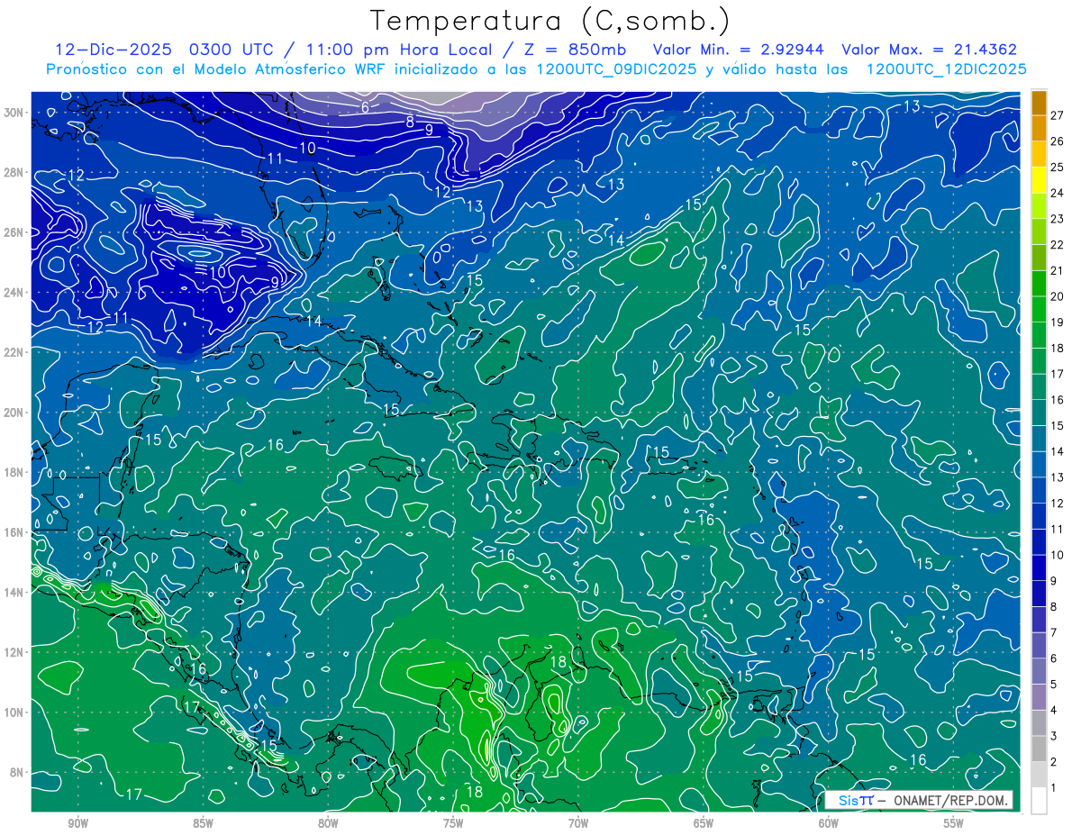
Task: Click the 'SisTT - ONAMET/REP.DOM.' credit box
Action: [x=918, y=800]
